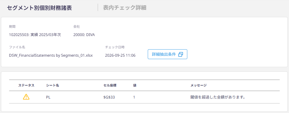
Task: Click the file name DSW_FinancialStatements by Segments_01.xlsx
Action: pyautogui.click(x=51, y=55)
